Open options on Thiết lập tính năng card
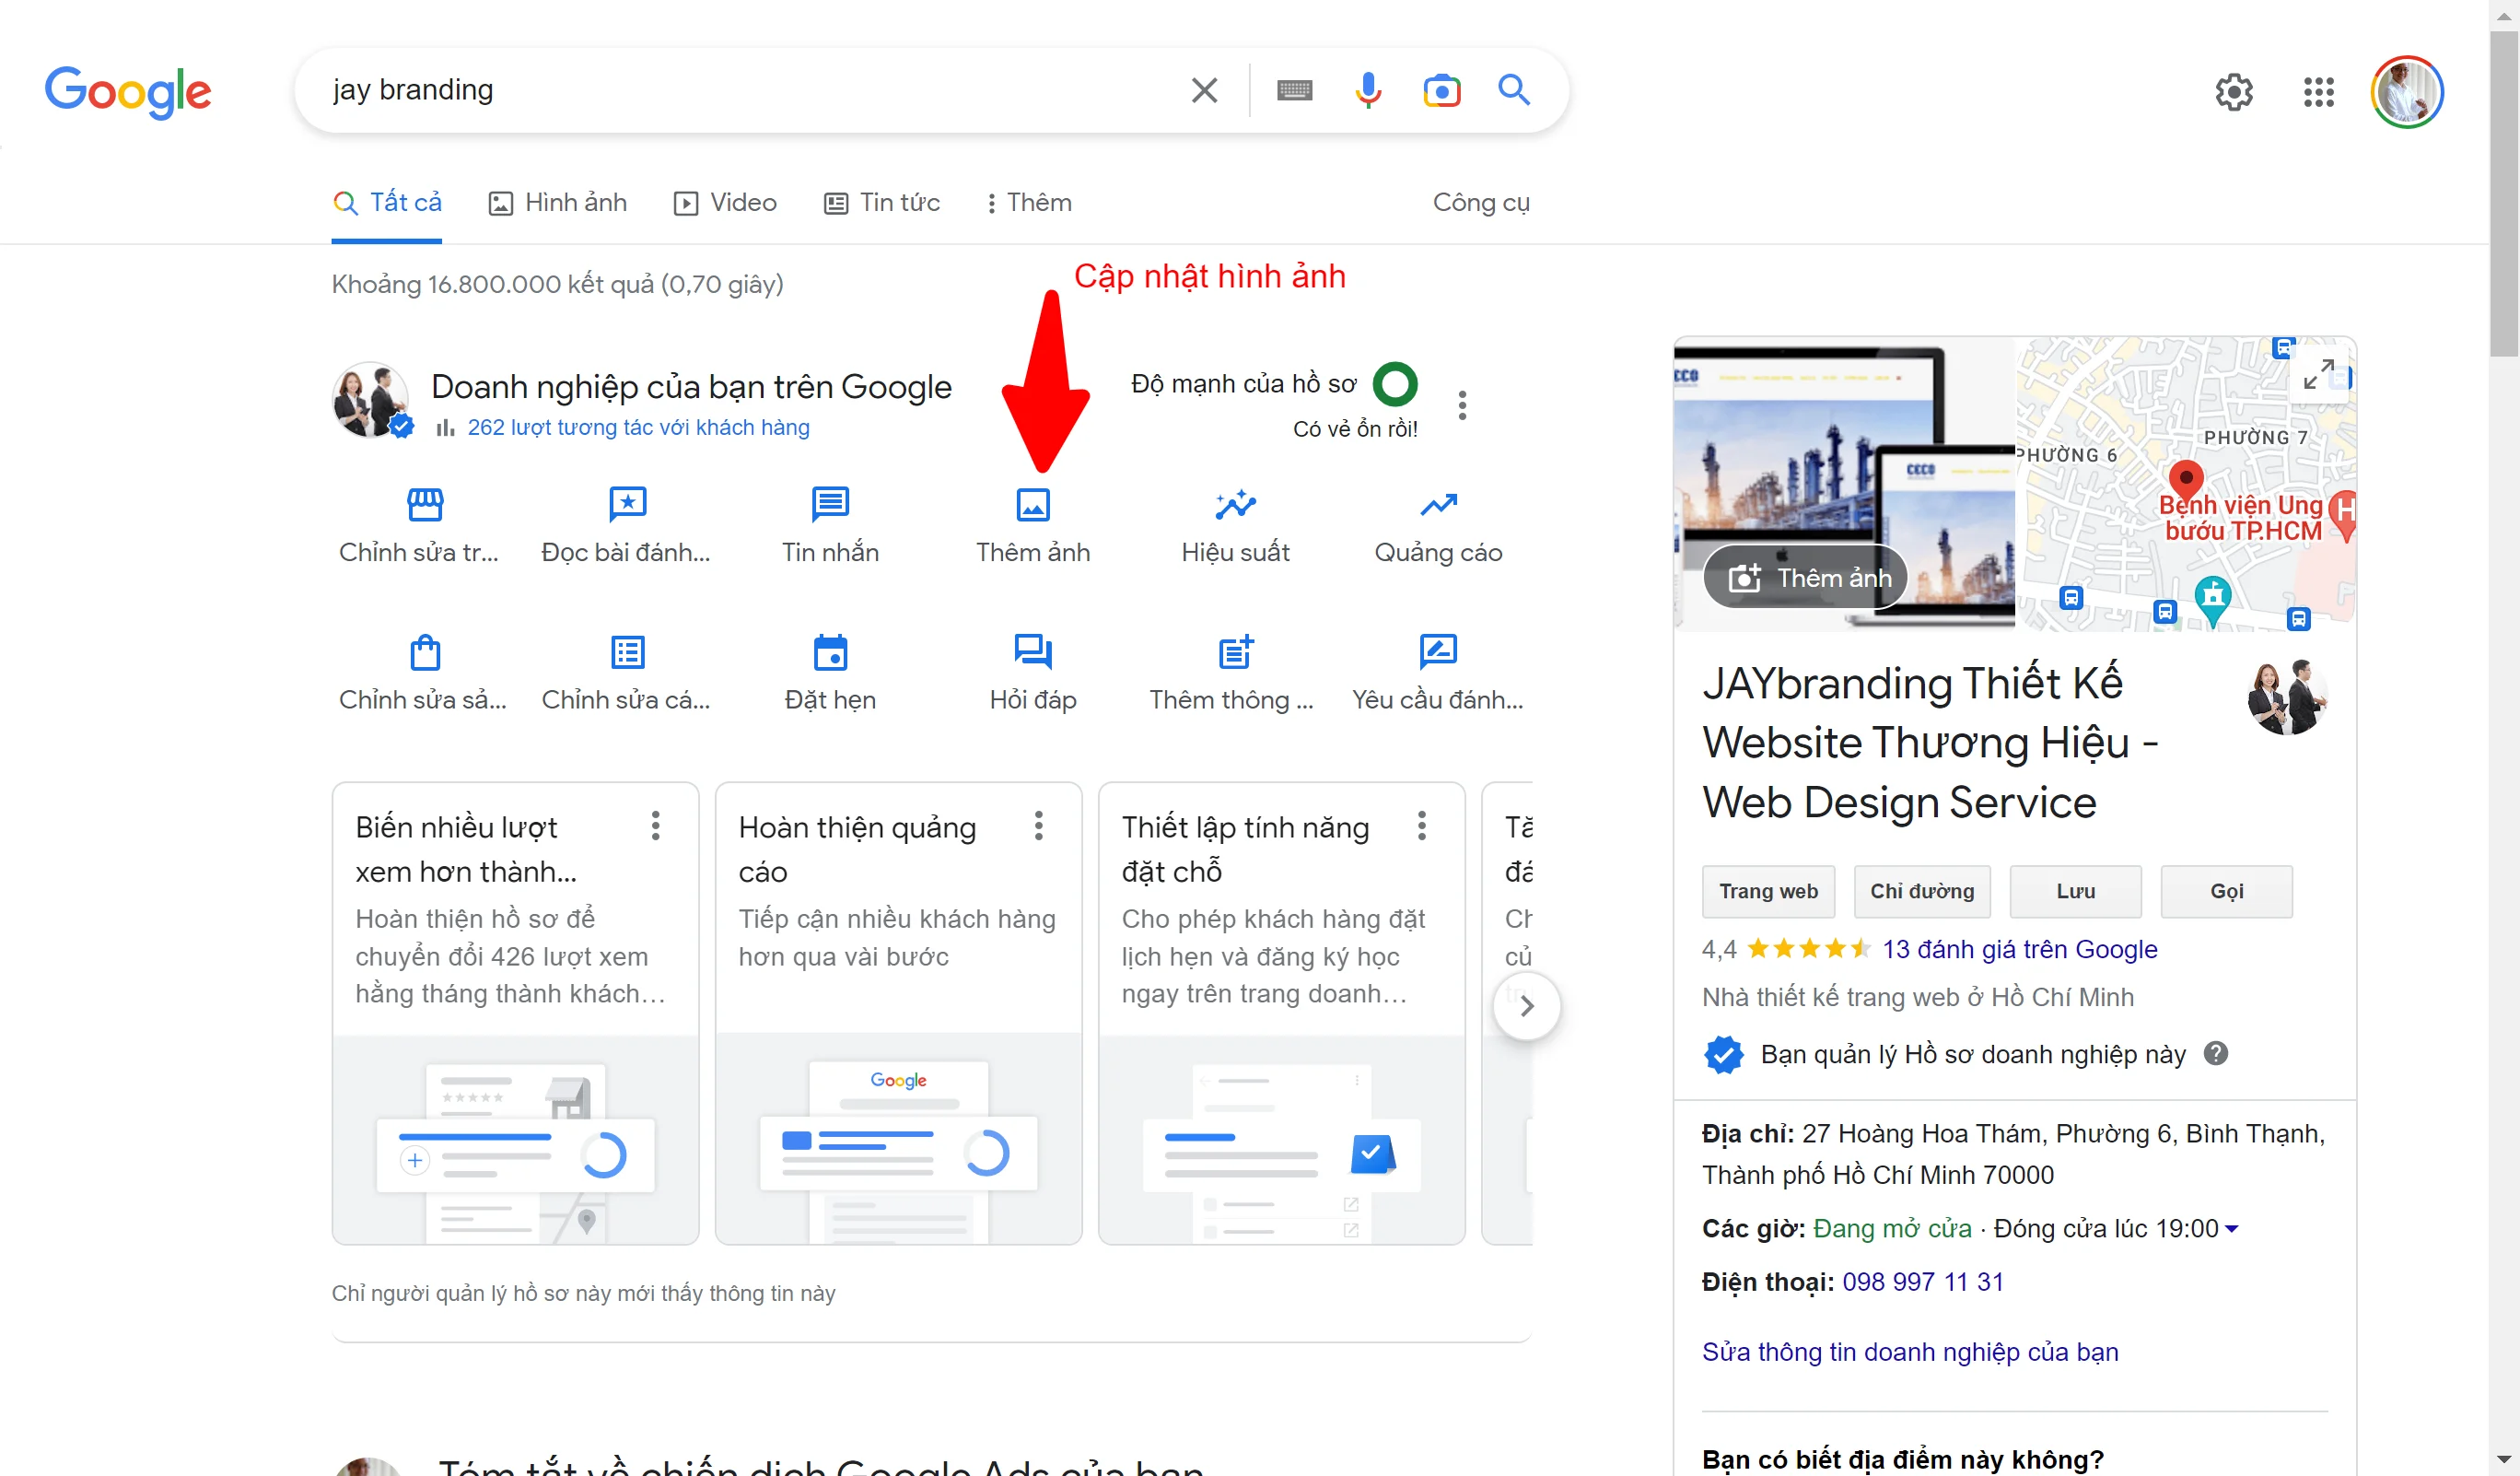The width and height of the screenshot is (2520, 1476). pyautogui.click(x=1421, y=826)
